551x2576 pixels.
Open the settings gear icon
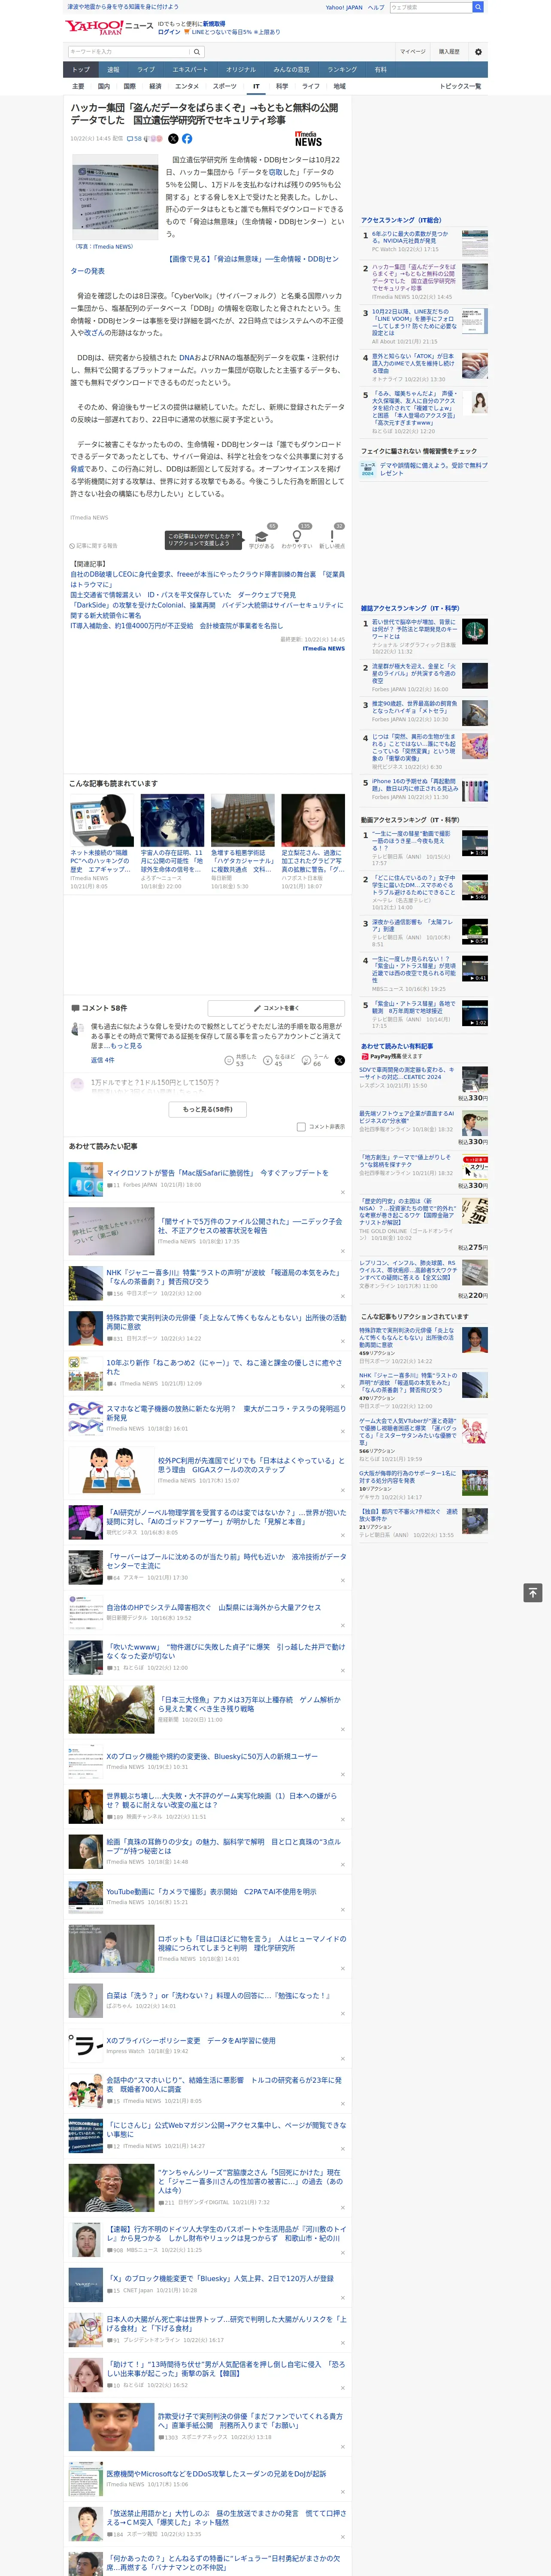click(x=478, y=51)
